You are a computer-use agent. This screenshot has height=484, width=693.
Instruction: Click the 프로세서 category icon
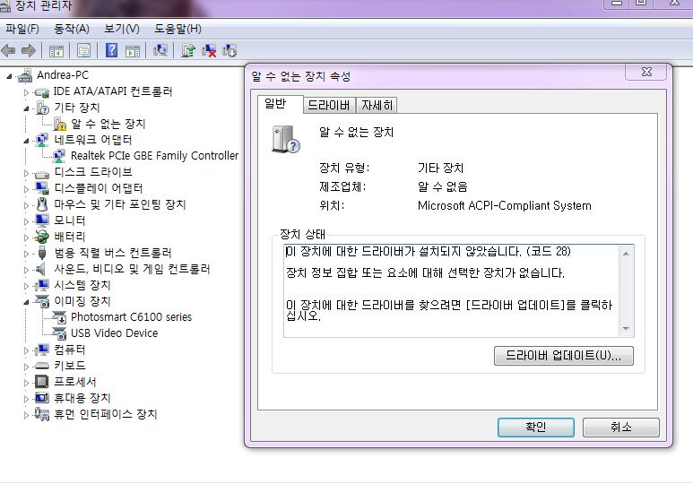(x=41, y=382)
